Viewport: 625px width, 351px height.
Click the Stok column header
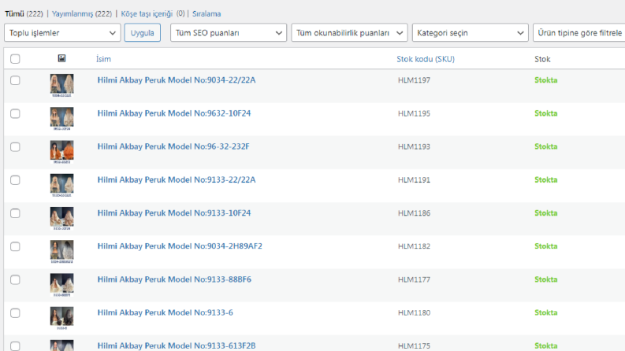pos(542,59)
